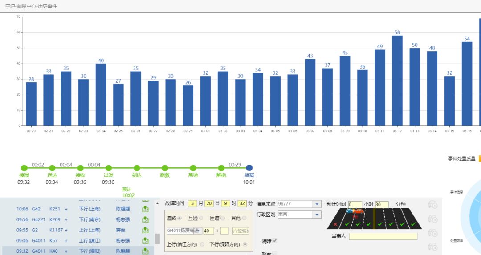
Task: Click the car icon numbered 1
Action: pos(432,205)
